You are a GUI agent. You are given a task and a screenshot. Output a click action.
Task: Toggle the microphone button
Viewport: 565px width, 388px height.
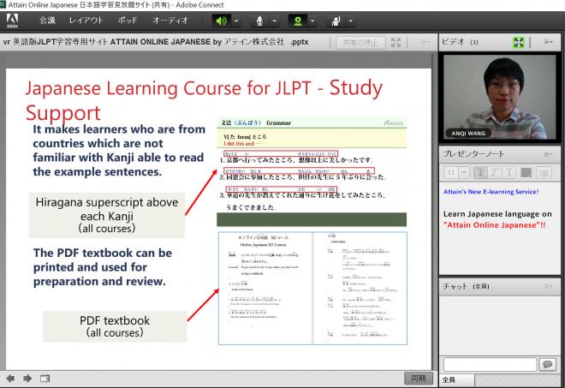tap(259, 21)
